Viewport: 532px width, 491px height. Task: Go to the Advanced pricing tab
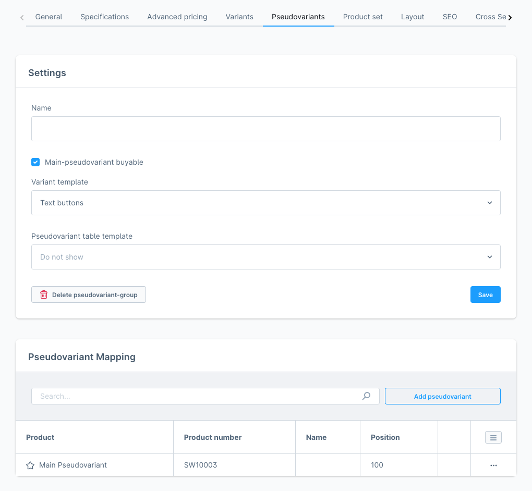click(x=177, y=17)
